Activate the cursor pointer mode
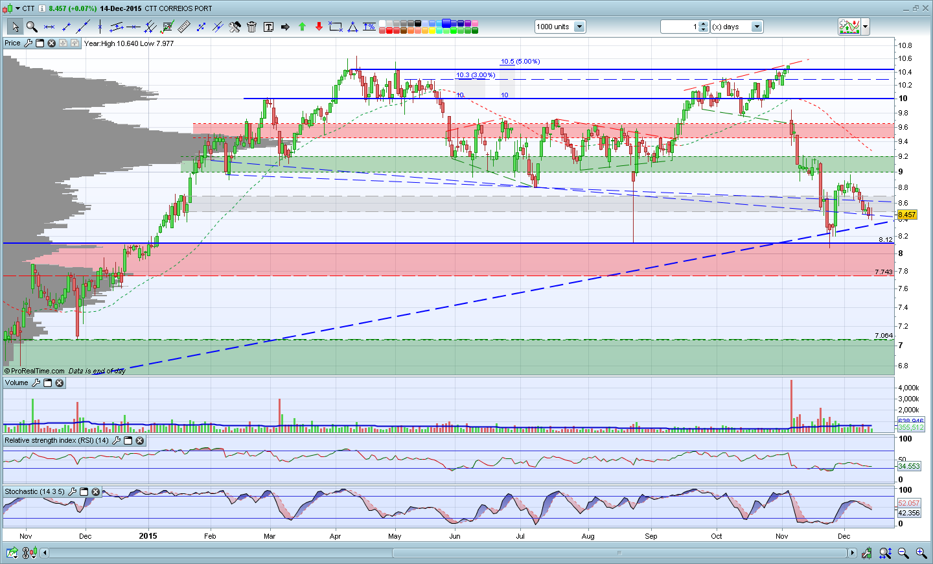Screen dimensions: 933x564 [x=15, y=27]
